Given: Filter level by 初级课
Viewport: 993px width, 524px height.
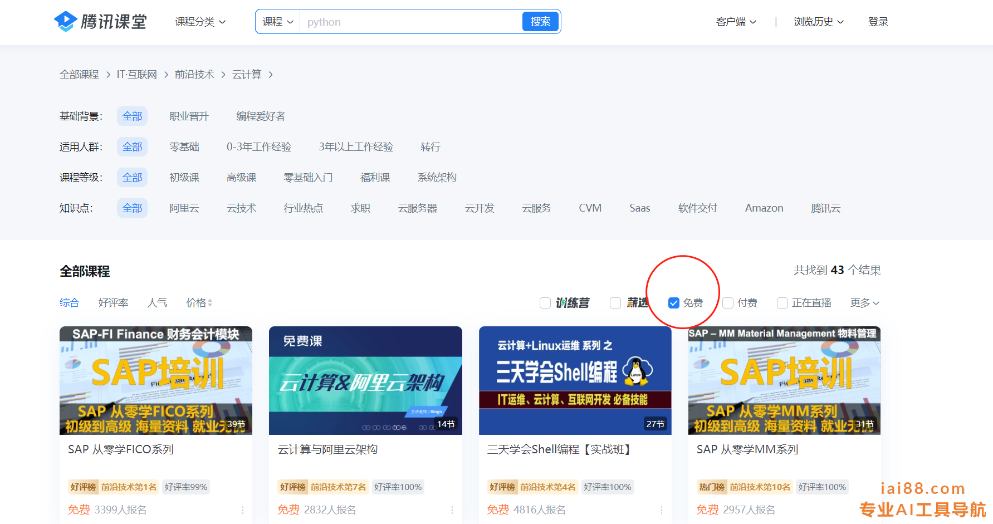Looking at the screenshot, I should [184, 178].
